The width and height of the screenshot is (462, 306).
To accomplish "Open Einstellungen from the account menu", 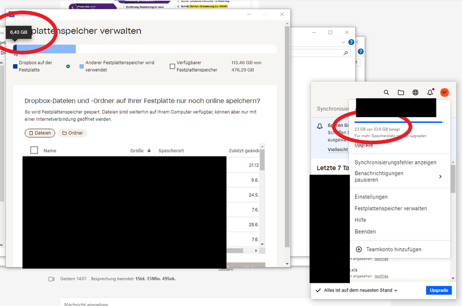I will 371,197.
